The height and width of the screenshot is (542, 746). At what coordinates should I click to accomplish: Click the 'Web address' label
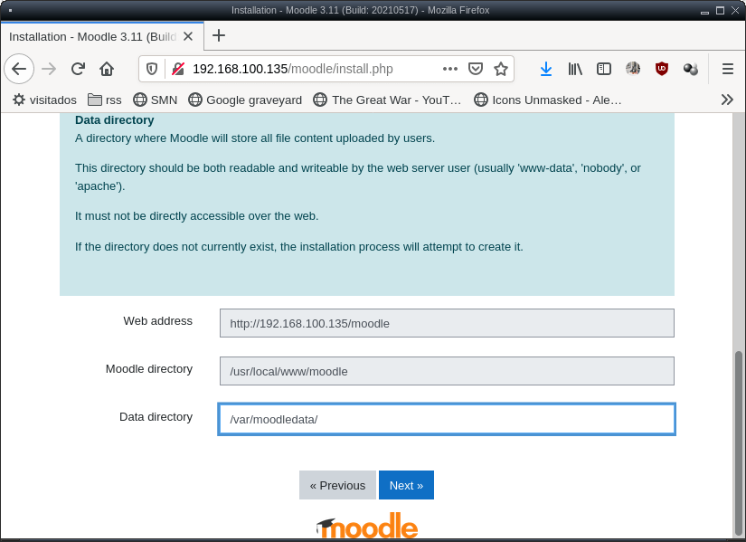tap(158, 321)
